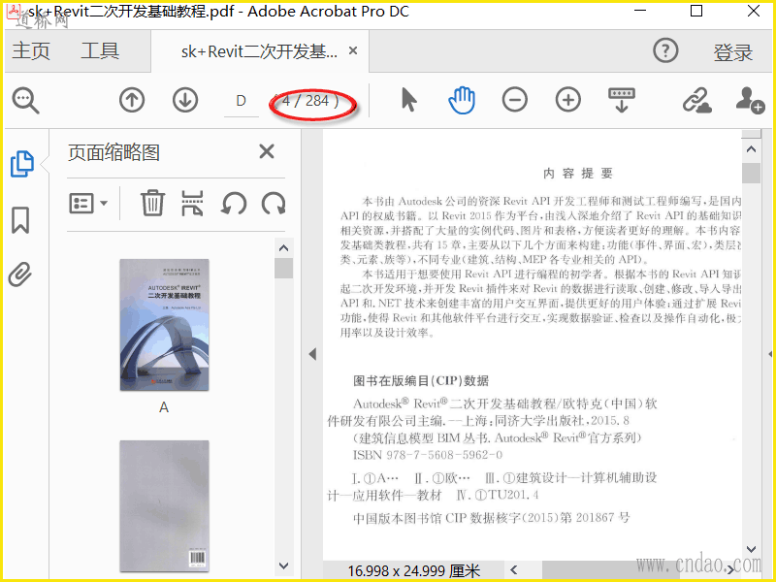
Task: Open the page thumbnails sidebar icon
Action: coord(21,164)
